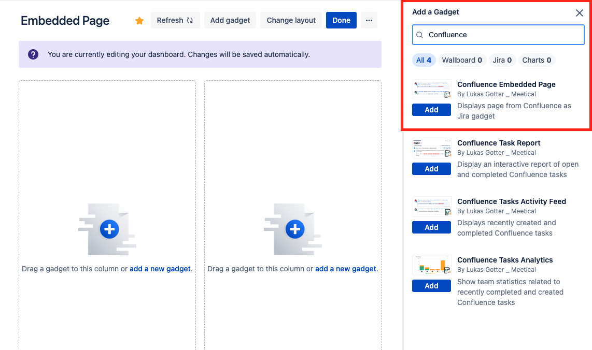Viewport: 592px width, 350px height.
Task: Add the Confluence Tasks Analytics gadget
Action: click(x=431, y=285)
